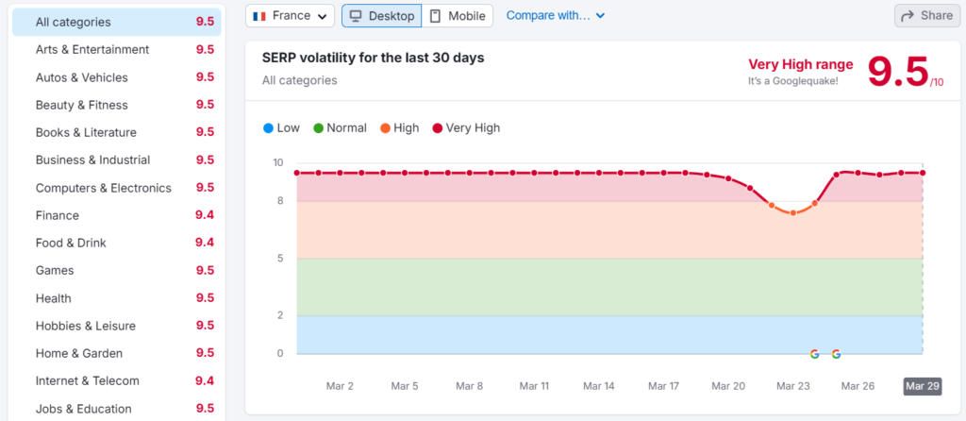Switch to Mobile view
This screenshot has width=966, height=421.
pyautogui.click(x=458, y=16)
